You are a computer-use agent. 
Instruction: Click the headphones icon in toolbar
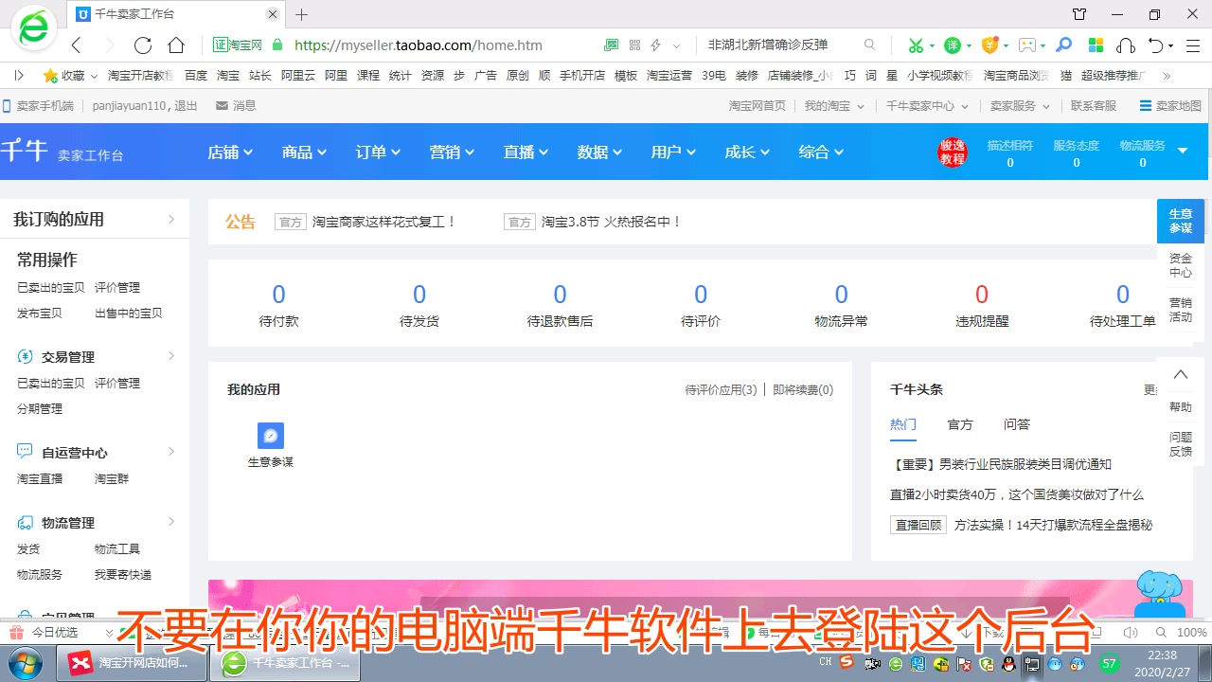coord(1126,45)
